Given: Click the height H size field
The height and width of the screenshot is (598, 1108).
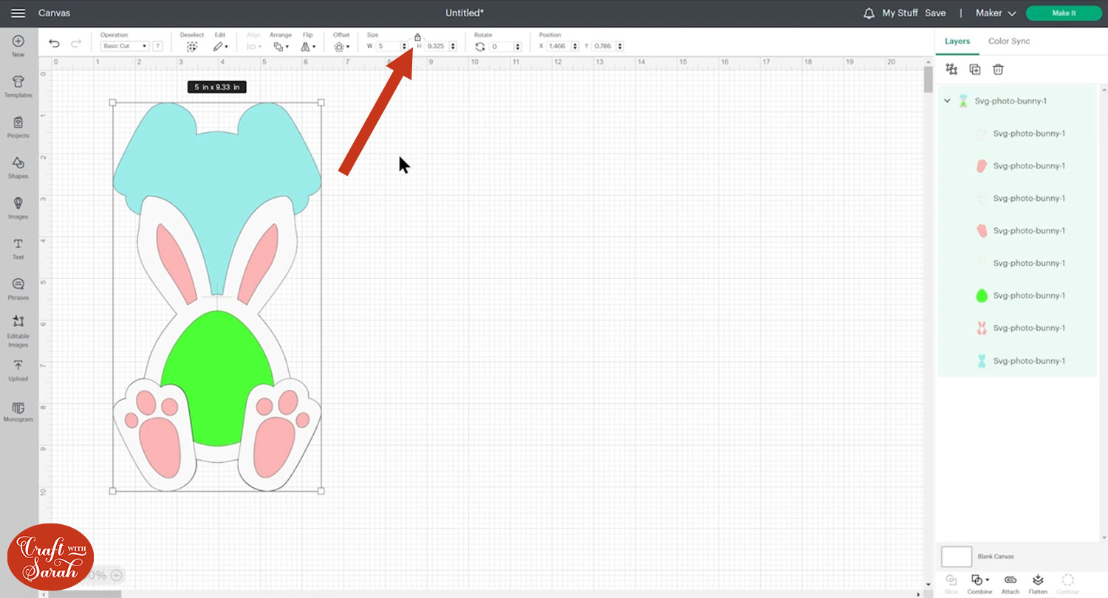Looking at the screenshot, I should pyautogui.click(x=437, y=47).
